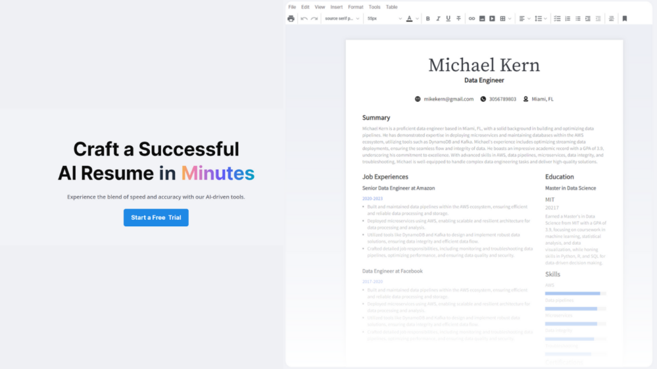Insert a video using the media icon
Image resolution: width=657 pixels, height=369 pixels.
(492, 19)
